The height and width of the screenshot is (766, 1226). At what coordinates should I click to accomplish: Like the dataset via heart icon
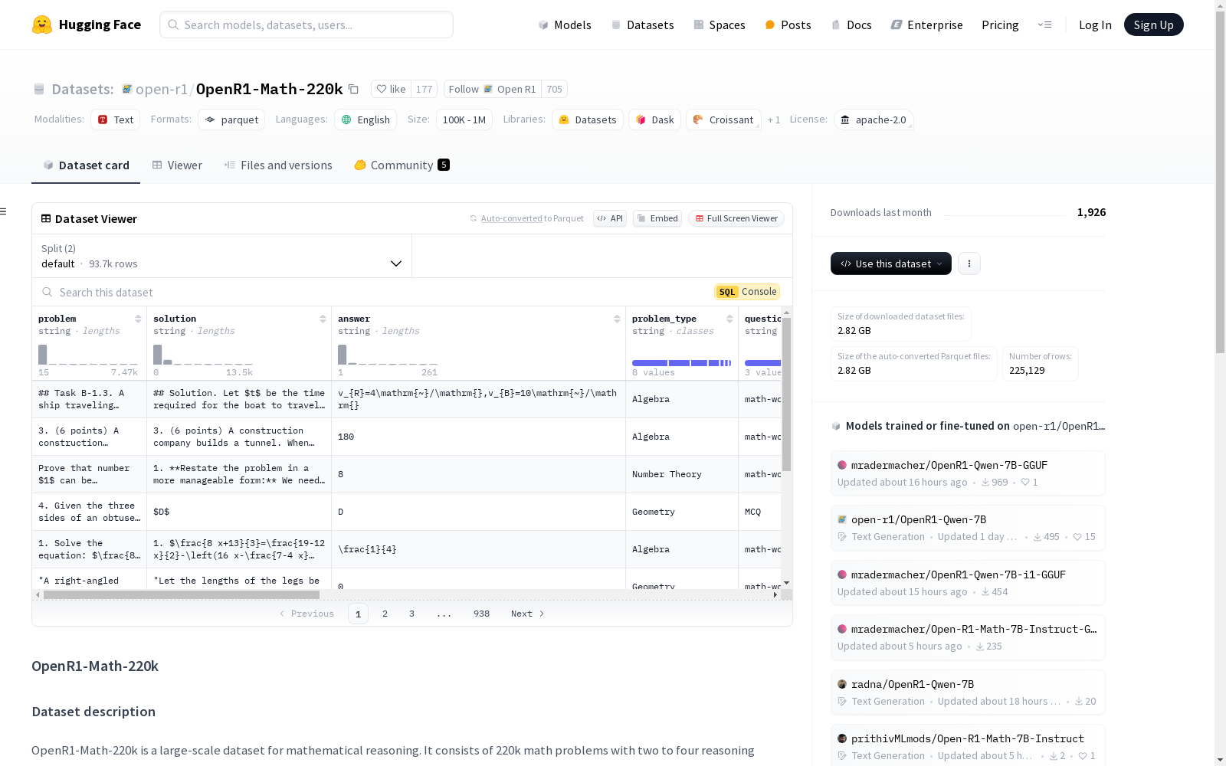[x=392, y=89]
